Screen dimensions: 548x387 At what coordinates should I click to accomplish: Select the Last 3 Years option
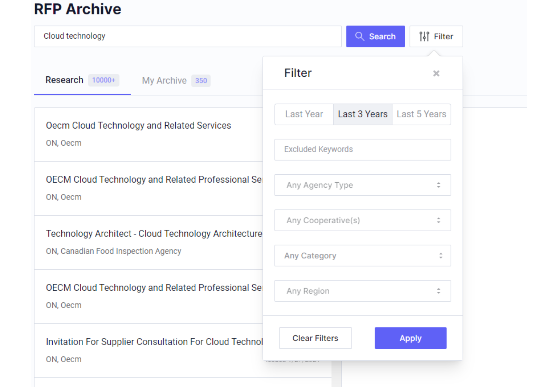(x=363, y=114)
